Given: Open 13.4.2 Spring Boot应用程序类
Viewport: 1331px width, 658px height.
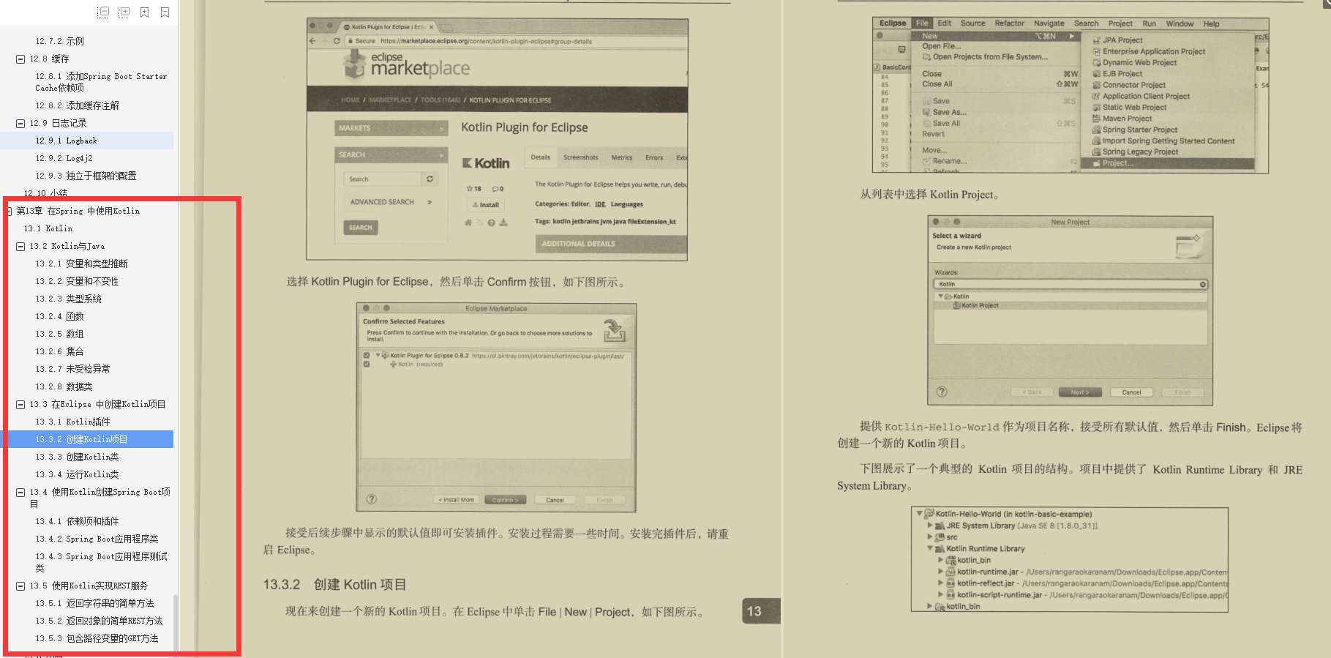Looking at the screenshot, I should click(x=97, y=539).
